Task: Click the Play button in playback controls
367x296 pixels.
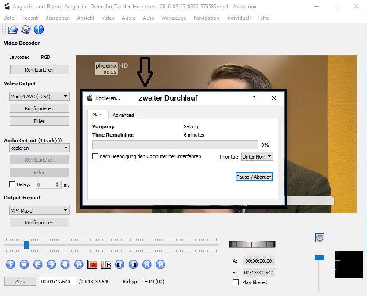Action: point(11,264)
